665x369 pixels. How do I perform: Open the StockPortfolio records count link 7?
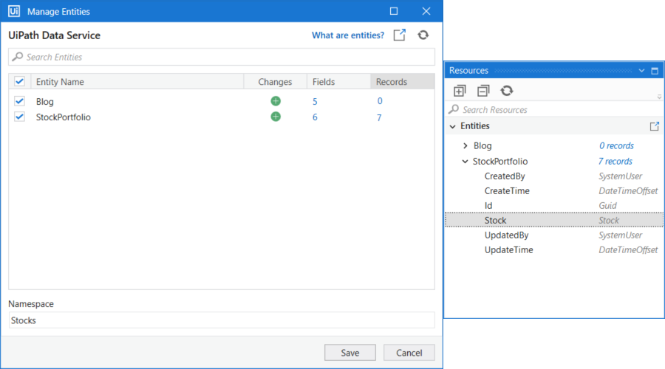pyautogui.click(x=379, y=117)
